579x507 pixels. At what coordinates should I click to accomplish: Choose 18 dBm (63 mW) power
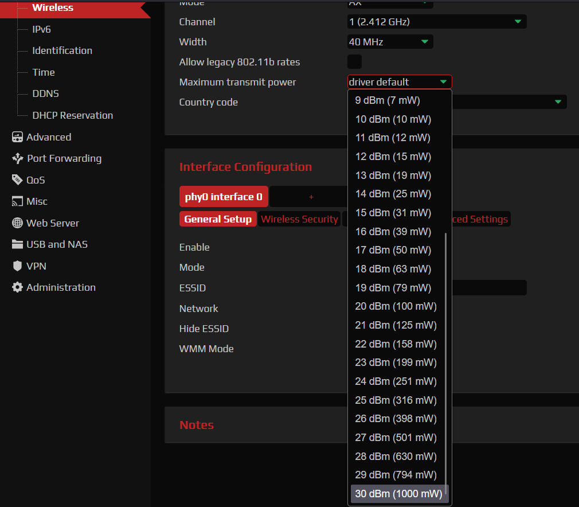[x=398, y=268]
